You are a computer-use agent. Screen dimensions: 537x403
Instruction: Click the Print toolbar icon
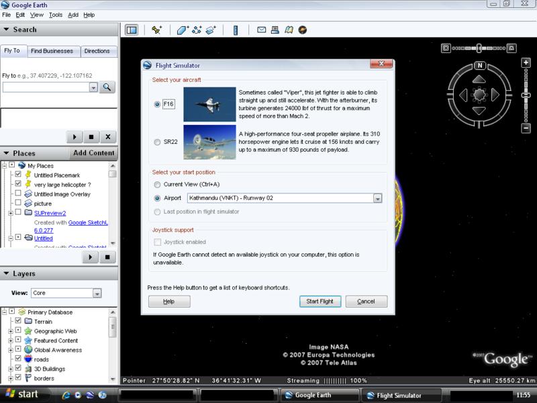tap(275, 30)
